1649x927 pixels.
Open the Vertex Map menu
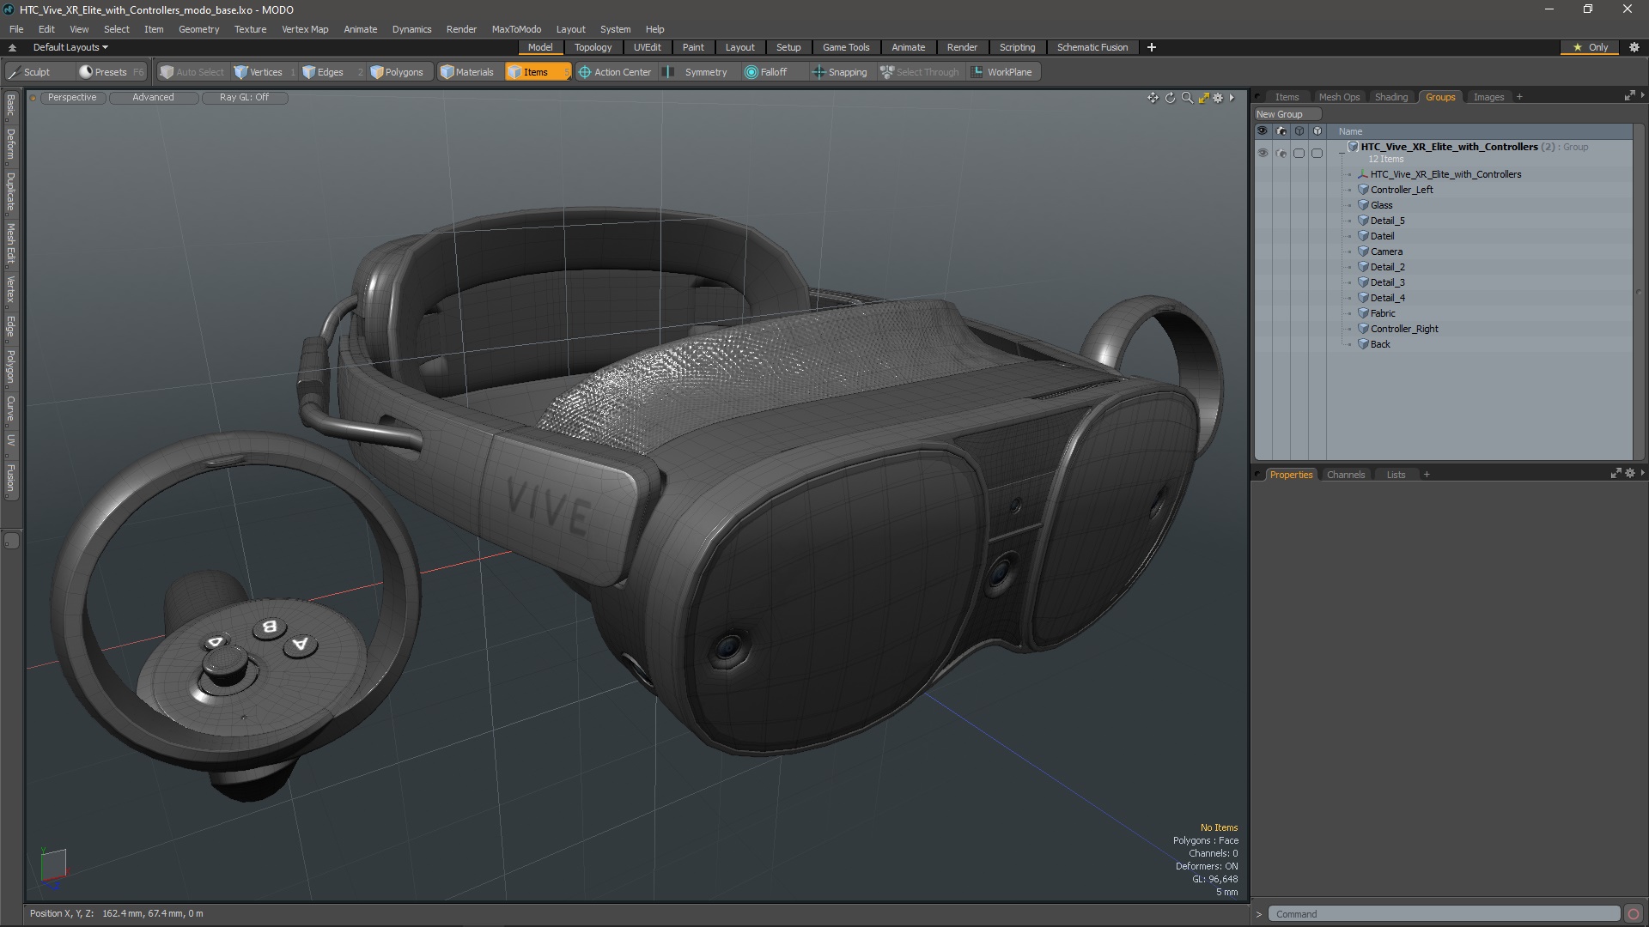point(305,29)
